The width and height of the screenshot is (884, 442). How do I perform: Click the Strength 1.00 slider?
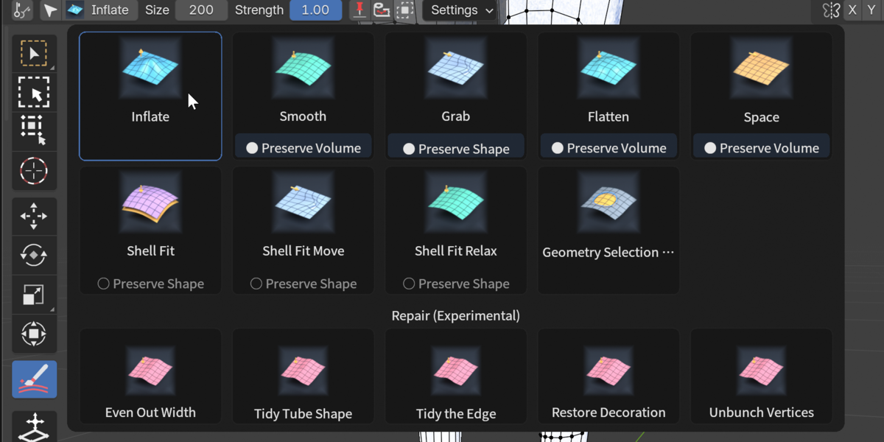(x=315, y=10)
